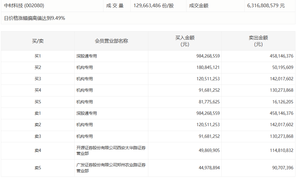The height and width of the screenshot is (178, 296).
Task: Click the turnover value 6,316,808,579 元
Action: pos(266,6)
